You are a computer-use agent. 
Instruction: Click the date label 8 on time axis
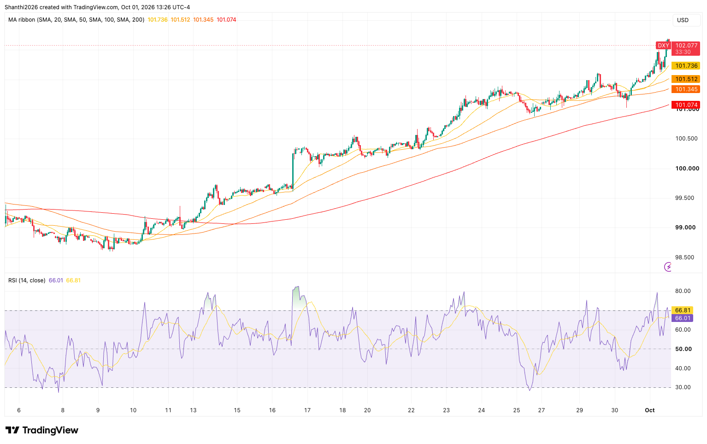coord(63,410)
